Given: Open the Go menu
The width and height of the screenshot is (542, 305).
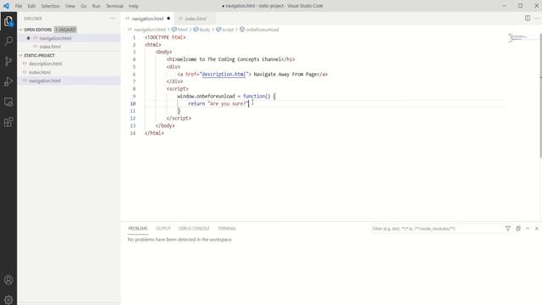Looking at the screenshot, I should (84, 6).
